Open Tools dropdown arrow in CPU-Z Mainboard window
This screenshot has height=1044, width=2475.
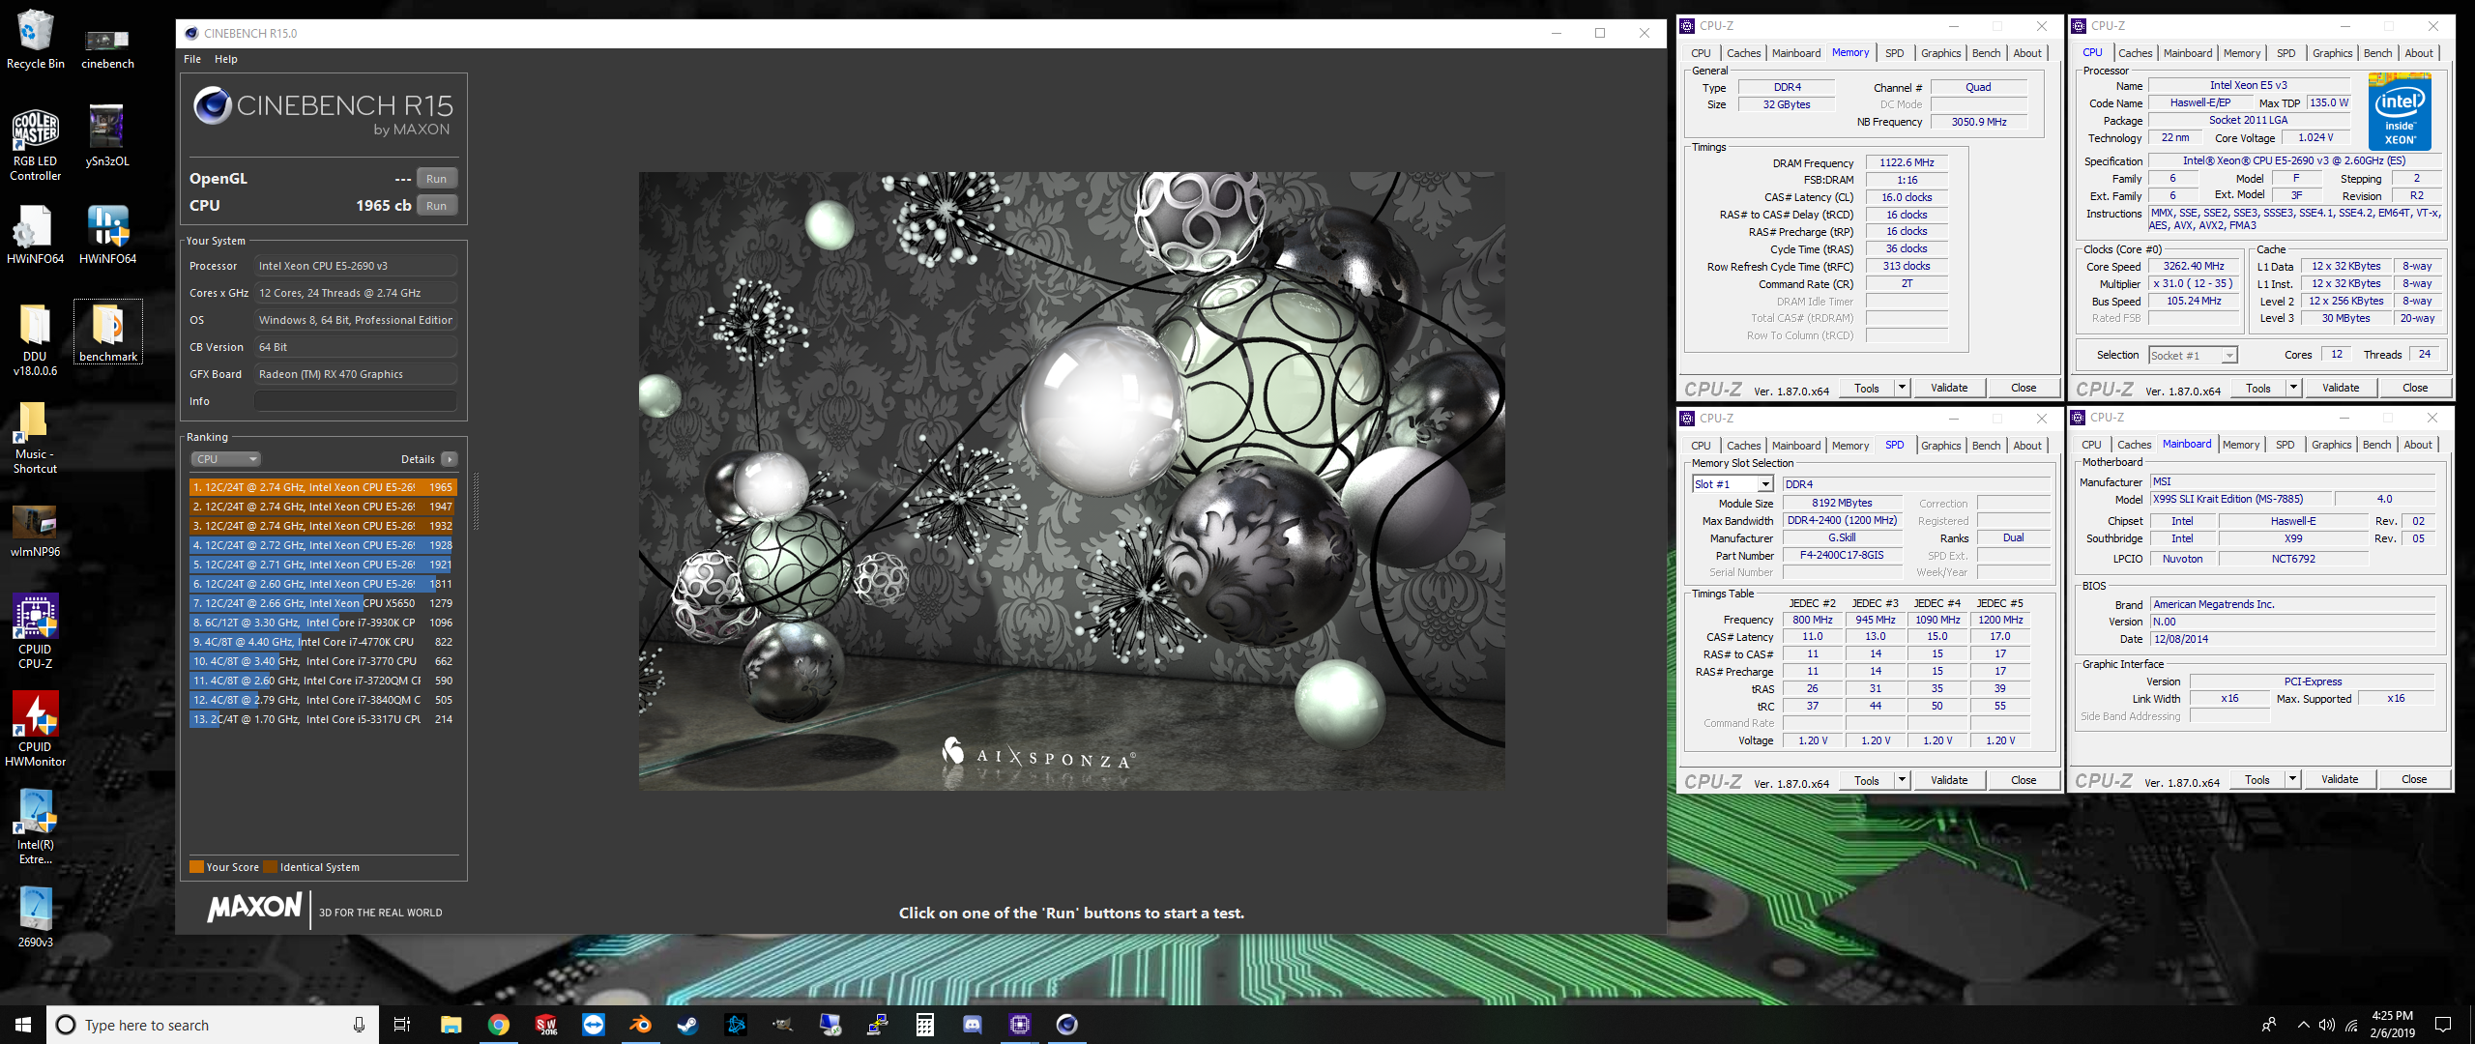pos(2292,779)
